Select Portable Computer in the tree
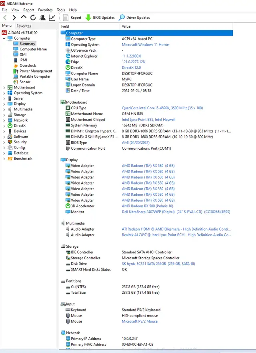The height and width of the screenshot is (353, 256). [35, 76]
